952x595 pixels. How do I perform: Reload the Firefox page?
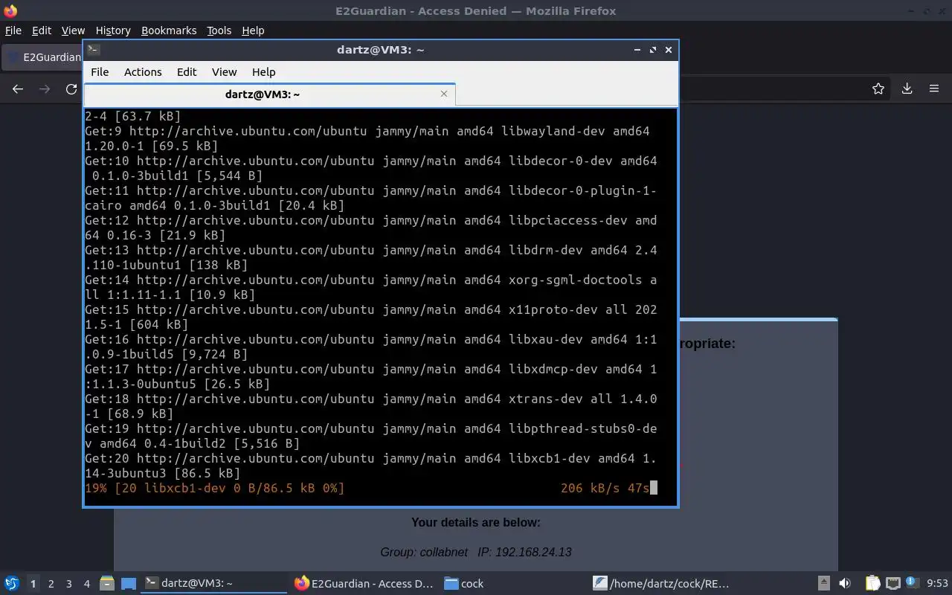[x=71, y=89]
